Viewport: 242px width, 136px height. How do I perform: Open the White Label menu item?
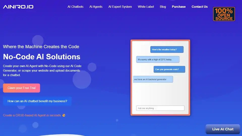[x=146, y=7]
